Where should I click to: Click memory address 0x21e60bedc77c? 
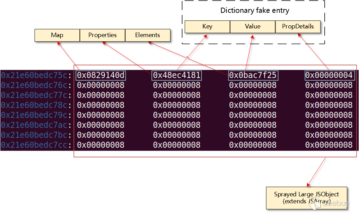click(x=37, y=95)
